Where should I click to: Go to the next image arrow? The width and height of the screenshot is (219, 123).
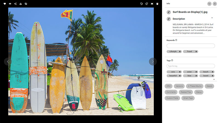click(x=153, y=61)
